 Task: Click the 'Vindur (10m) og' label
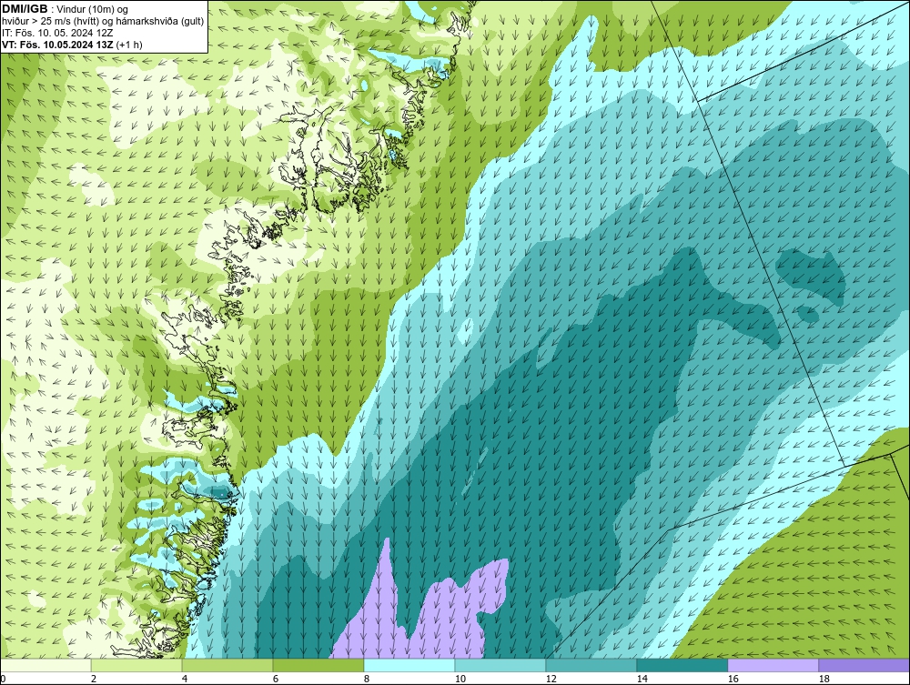click(x=93, y=9)
